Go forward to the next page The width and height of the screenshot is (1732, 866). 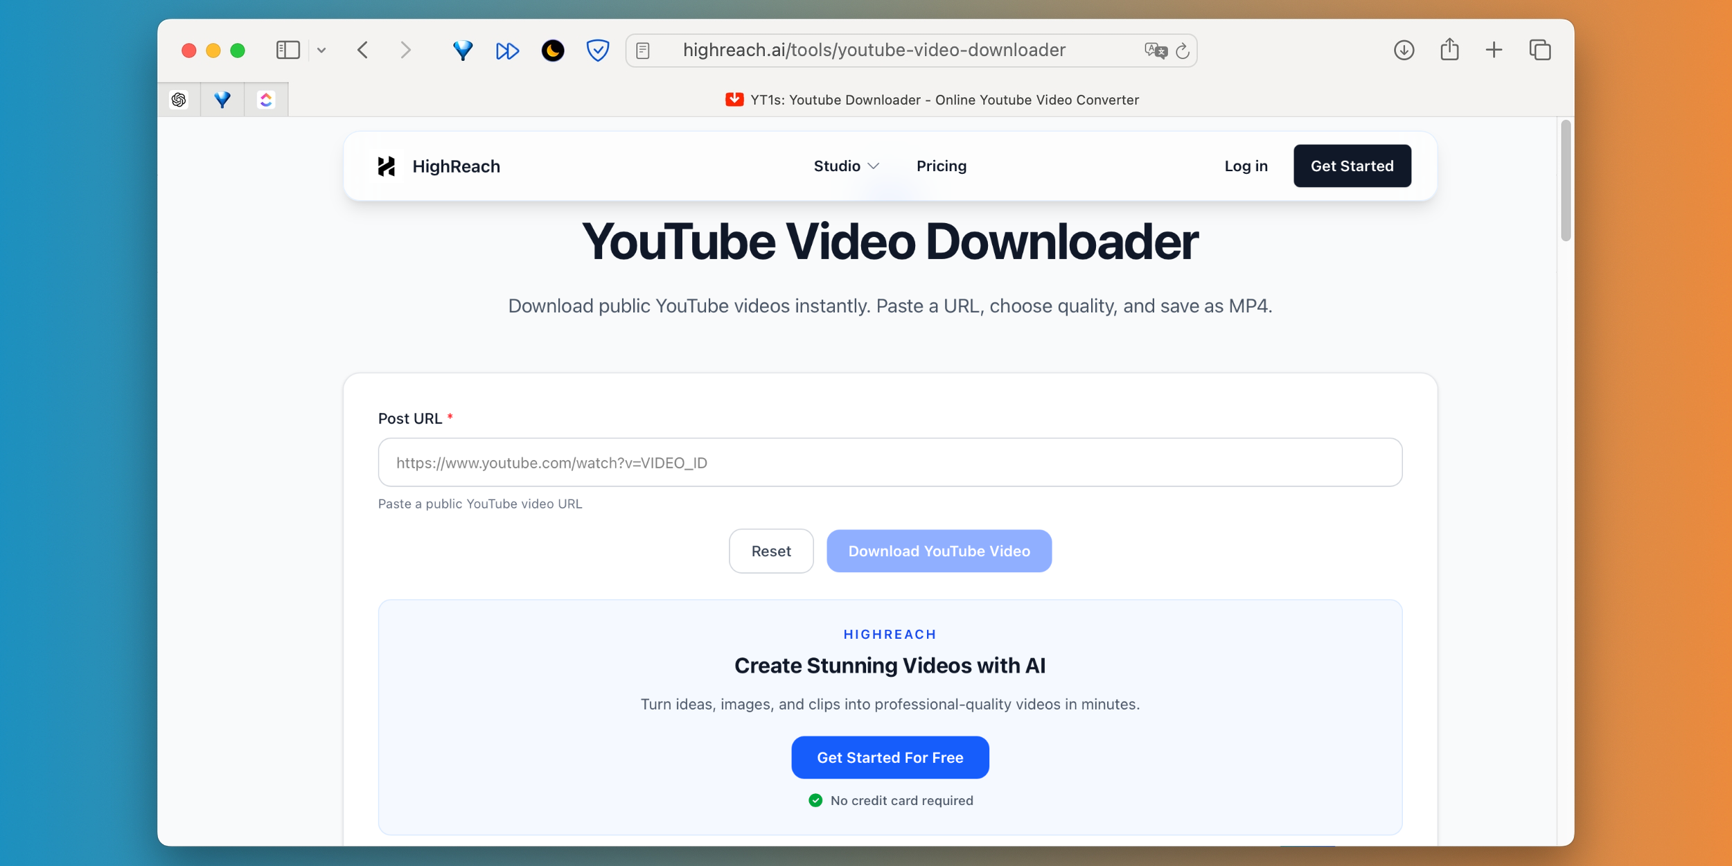click(x=406, y=50)
